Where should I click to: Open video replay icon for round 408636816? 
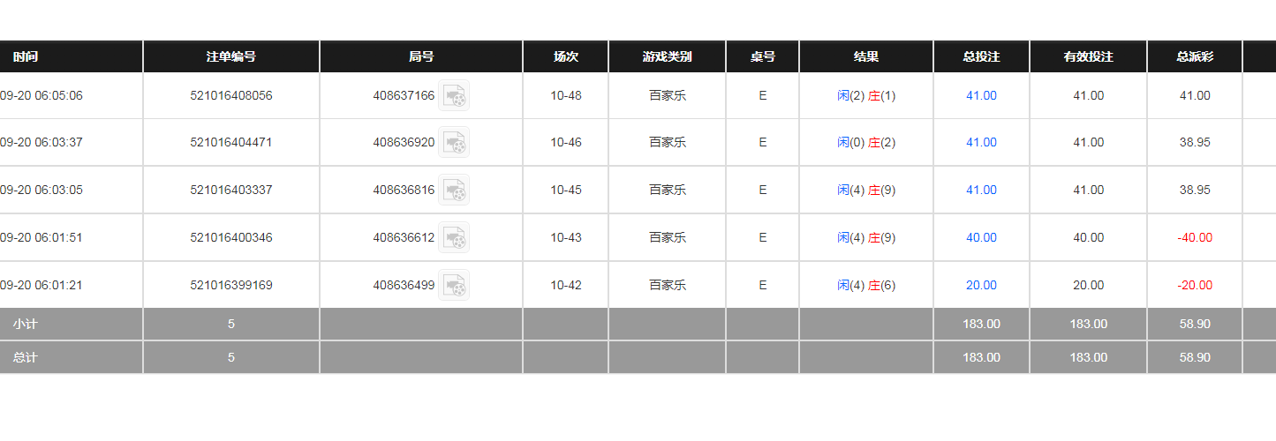click(x=454, y=190)
